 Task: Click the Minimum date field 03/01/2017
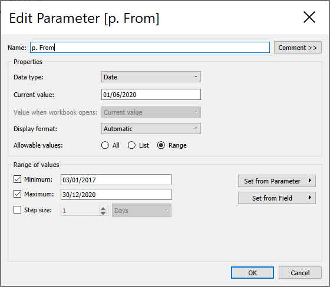pyautogui.click(x=116, y=179)
